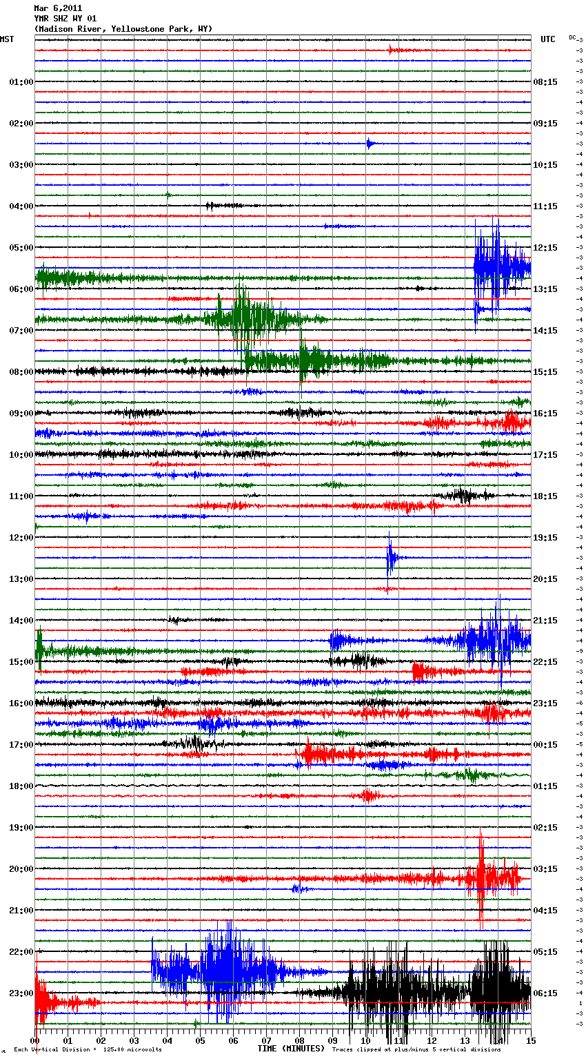The width and height of the screenshot is (586, 1059).
Task: Click the "16:15" UTC time label
Action: [545, 414]
